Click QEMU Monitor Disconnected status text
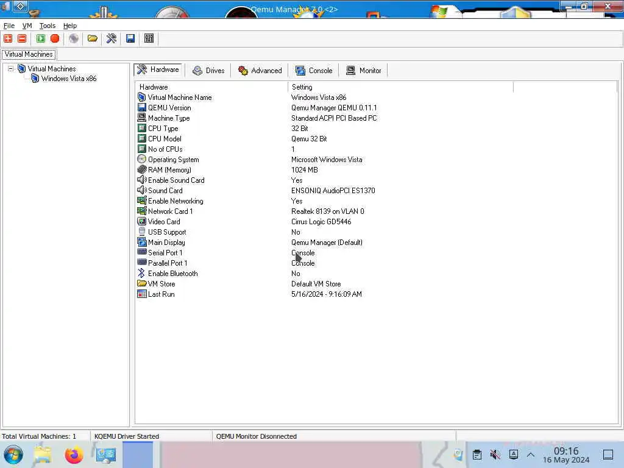Screen dimensions: 624x468 (257, 436)
